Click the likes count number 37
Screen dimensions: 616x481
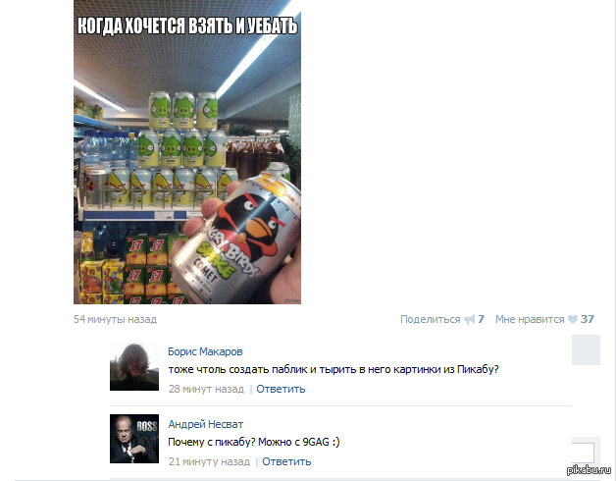pos(588,319)
